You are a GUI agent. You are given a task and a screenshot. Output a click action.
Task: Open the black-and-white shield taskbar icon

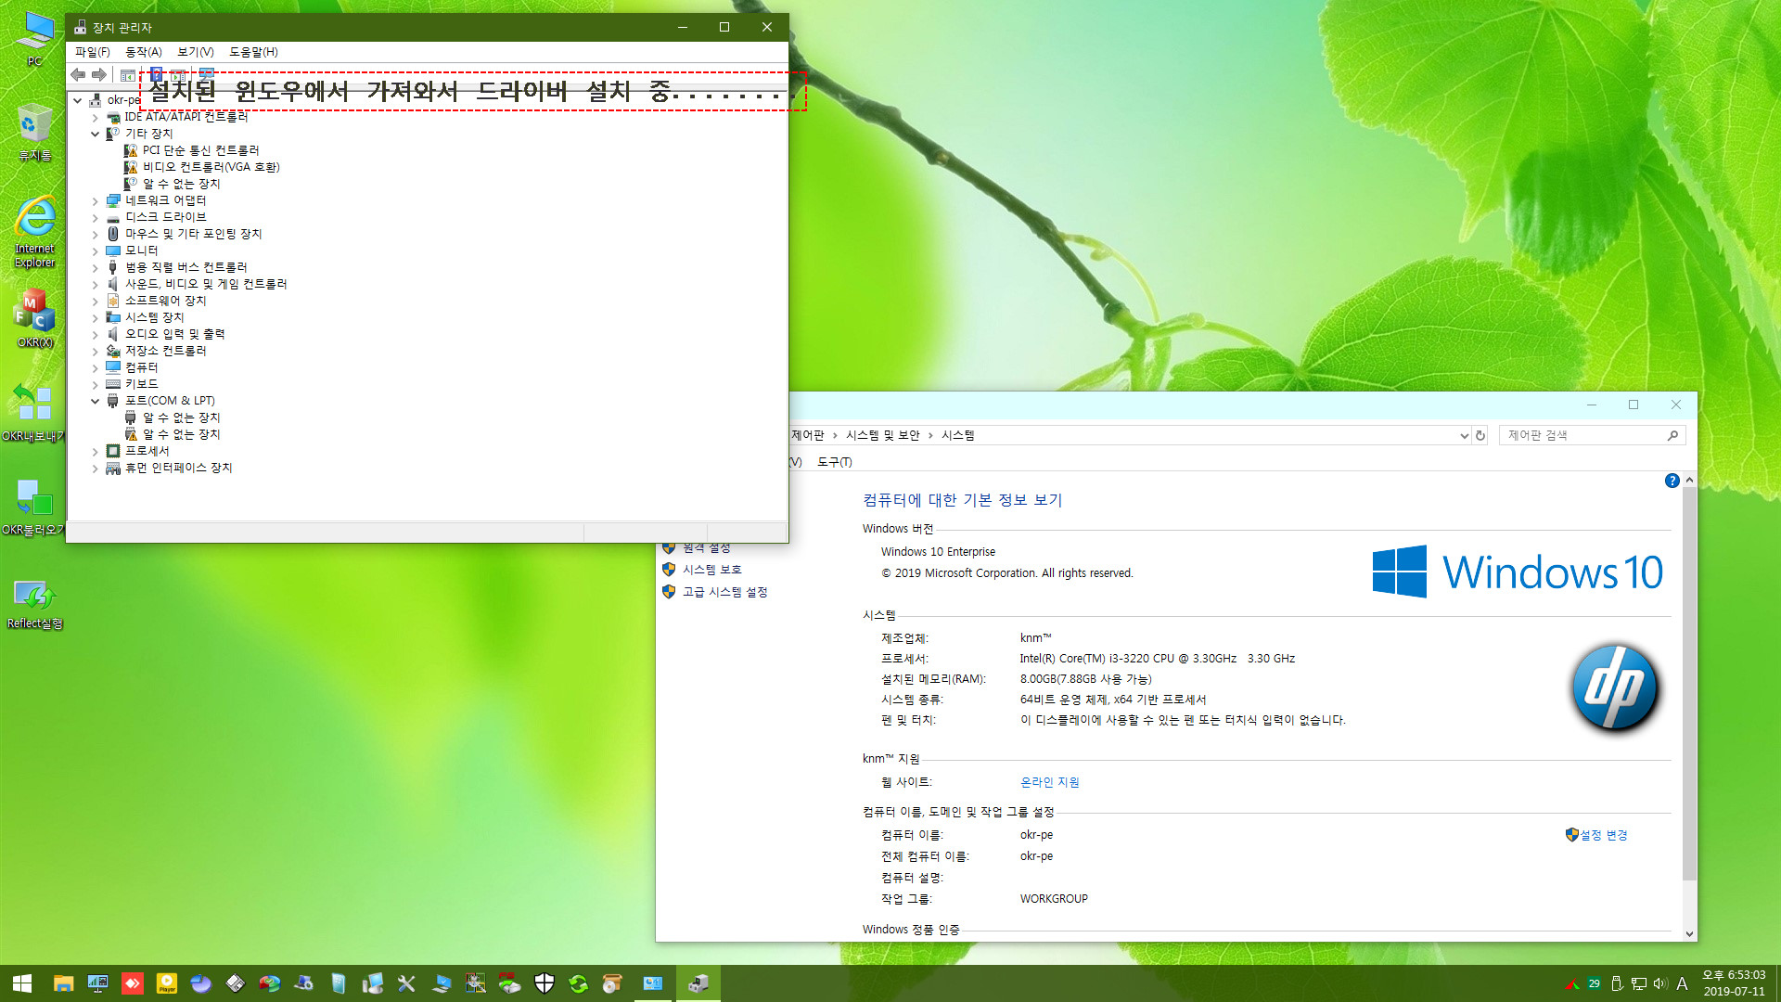click(545, 983)
